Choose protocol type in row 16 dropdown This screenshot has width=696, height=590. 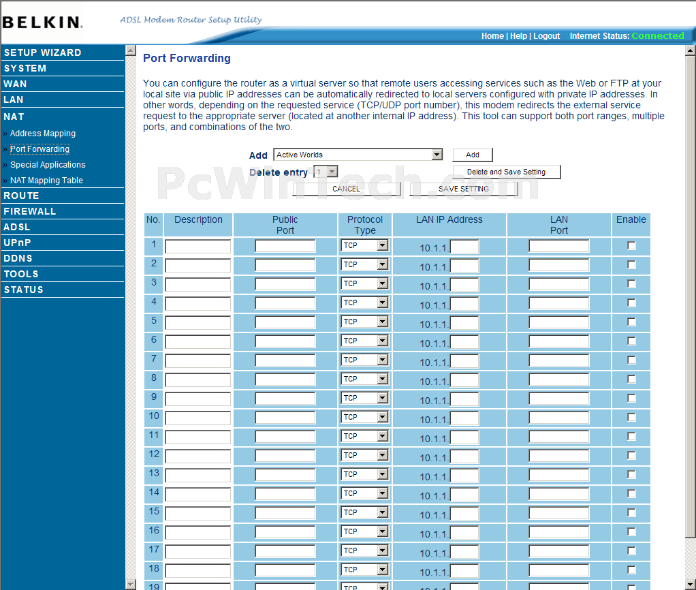[364, 532]
